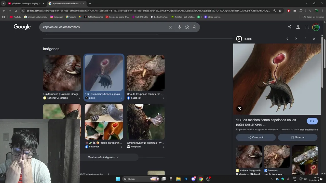Search inside image with Lens overlay icon
This screenshot has width=326, height=183.
[x=239, y=109]
